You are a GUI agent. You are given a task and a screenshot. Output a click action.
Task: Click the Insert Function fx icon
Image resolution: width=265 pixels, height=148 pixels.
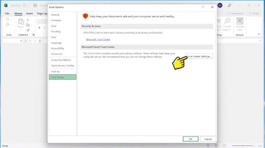tap(40, 41)
